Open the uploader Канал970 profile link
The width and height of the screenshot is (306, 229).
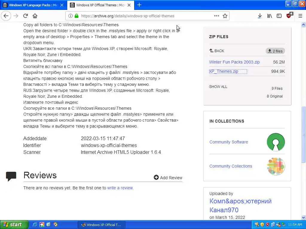240,205
